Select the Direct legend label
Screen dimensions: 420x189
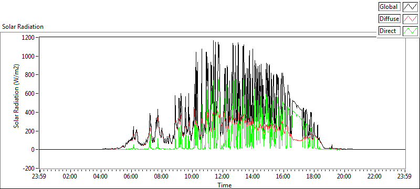[x=390, y=31]
